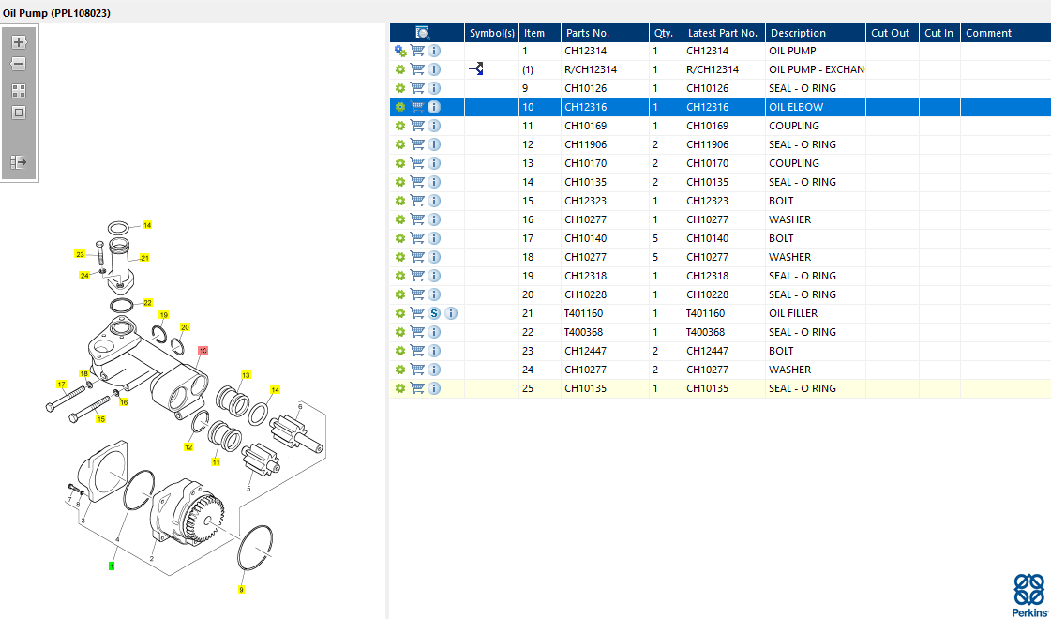Screen dimensions: 1051x619
Task: Click callout 21 on the oil filler
Action: pos(145,257)
